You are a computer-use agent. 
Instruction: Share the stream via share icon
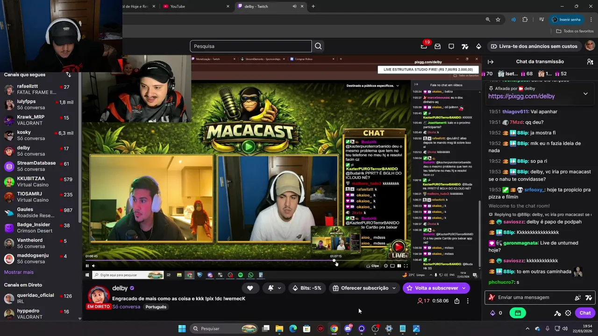(x=457, y=301)
